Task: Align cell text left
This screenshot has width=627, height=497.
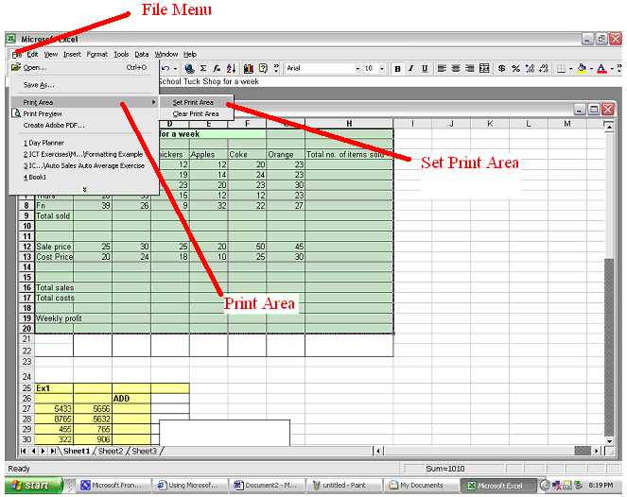Action: [x=442, y=69]
